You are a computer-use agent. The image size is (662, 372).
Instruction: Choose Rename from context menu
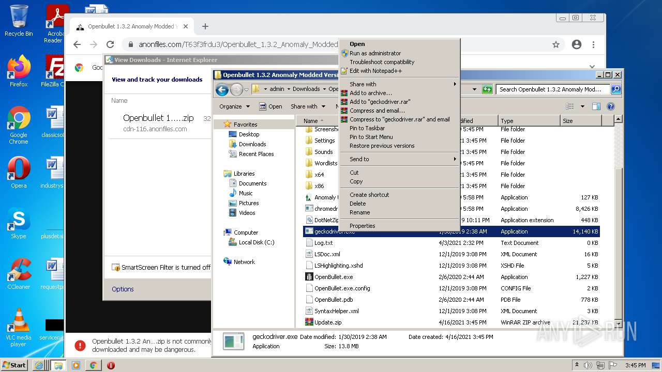click(399, 212)
